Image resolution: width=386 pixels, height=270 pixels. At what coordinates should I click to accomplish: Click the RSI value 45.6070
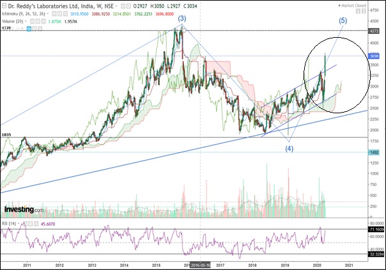click(48, 224)
